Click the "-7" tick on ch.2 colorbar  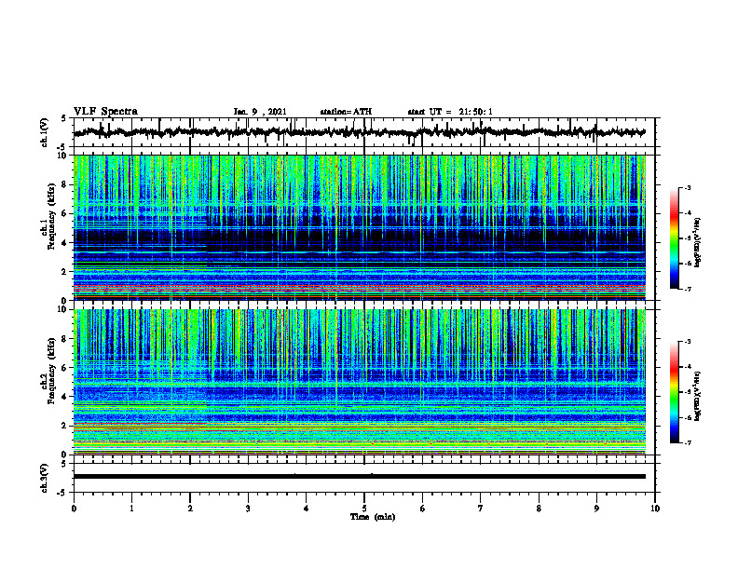pyautogui.click(x=687, y=442)
